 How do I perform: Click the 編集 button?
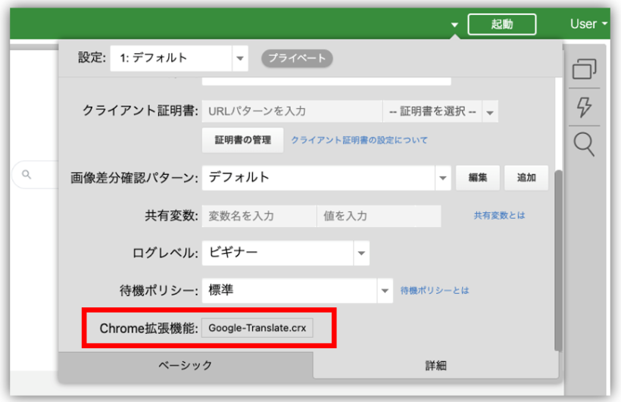(477, 178)
